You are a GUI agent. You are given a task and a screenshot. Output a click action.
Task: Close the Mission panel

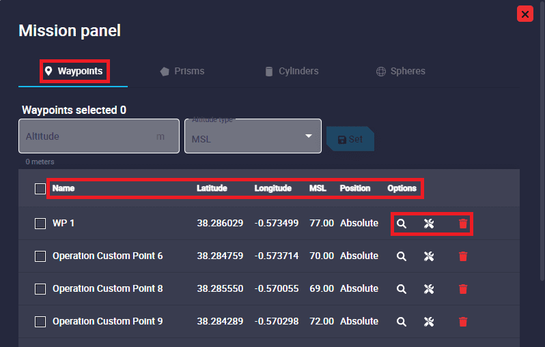tap(525, 14)
